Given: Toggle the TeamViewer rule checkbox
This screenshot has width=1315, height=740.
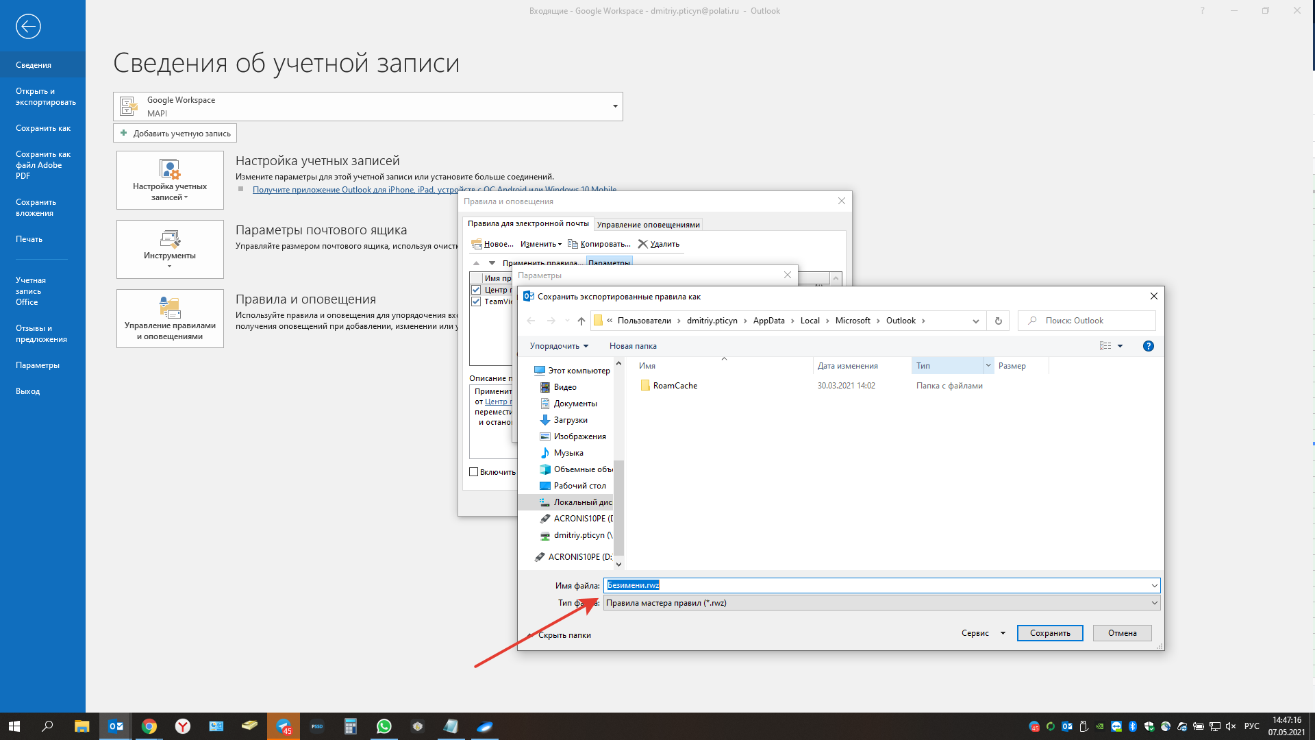Looking at the screenshot, I should pos(476,301).
